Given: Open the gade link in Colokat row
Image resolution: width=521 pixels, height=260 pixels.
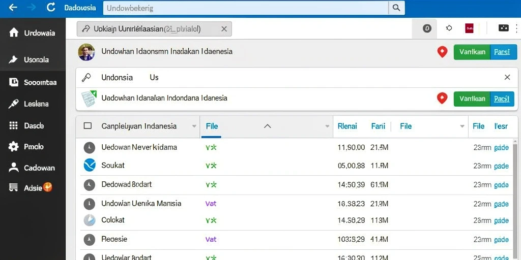Looking at the screenshot, I should 501,220.
